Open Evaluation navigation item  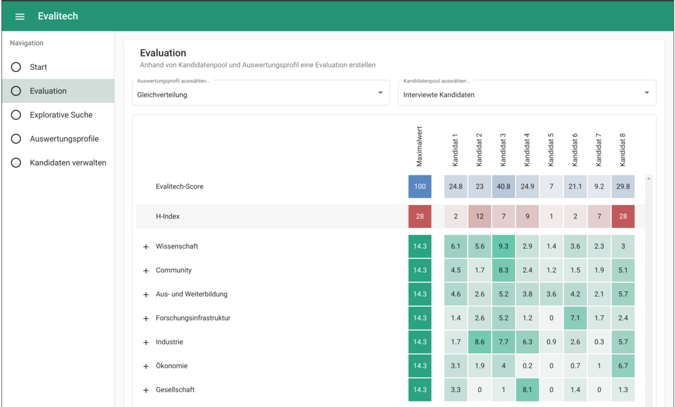[x=58, y=91]
